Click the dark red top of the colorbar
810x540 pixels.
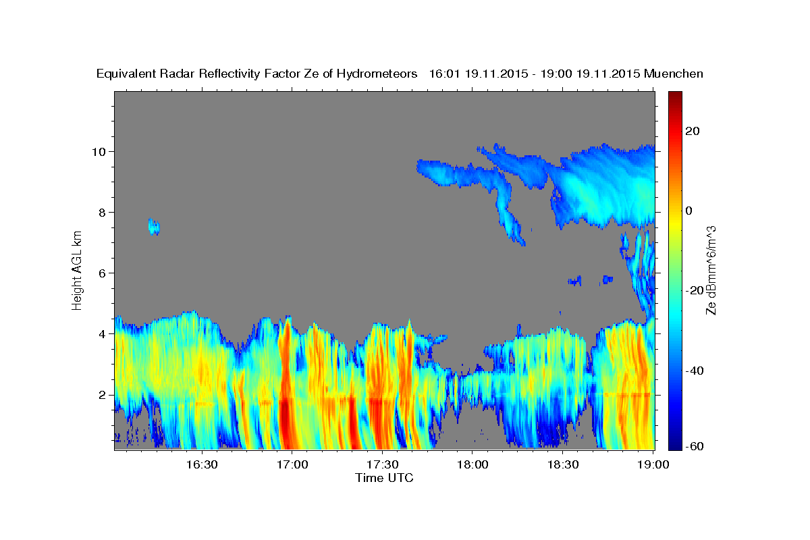(x=675, y=98)
